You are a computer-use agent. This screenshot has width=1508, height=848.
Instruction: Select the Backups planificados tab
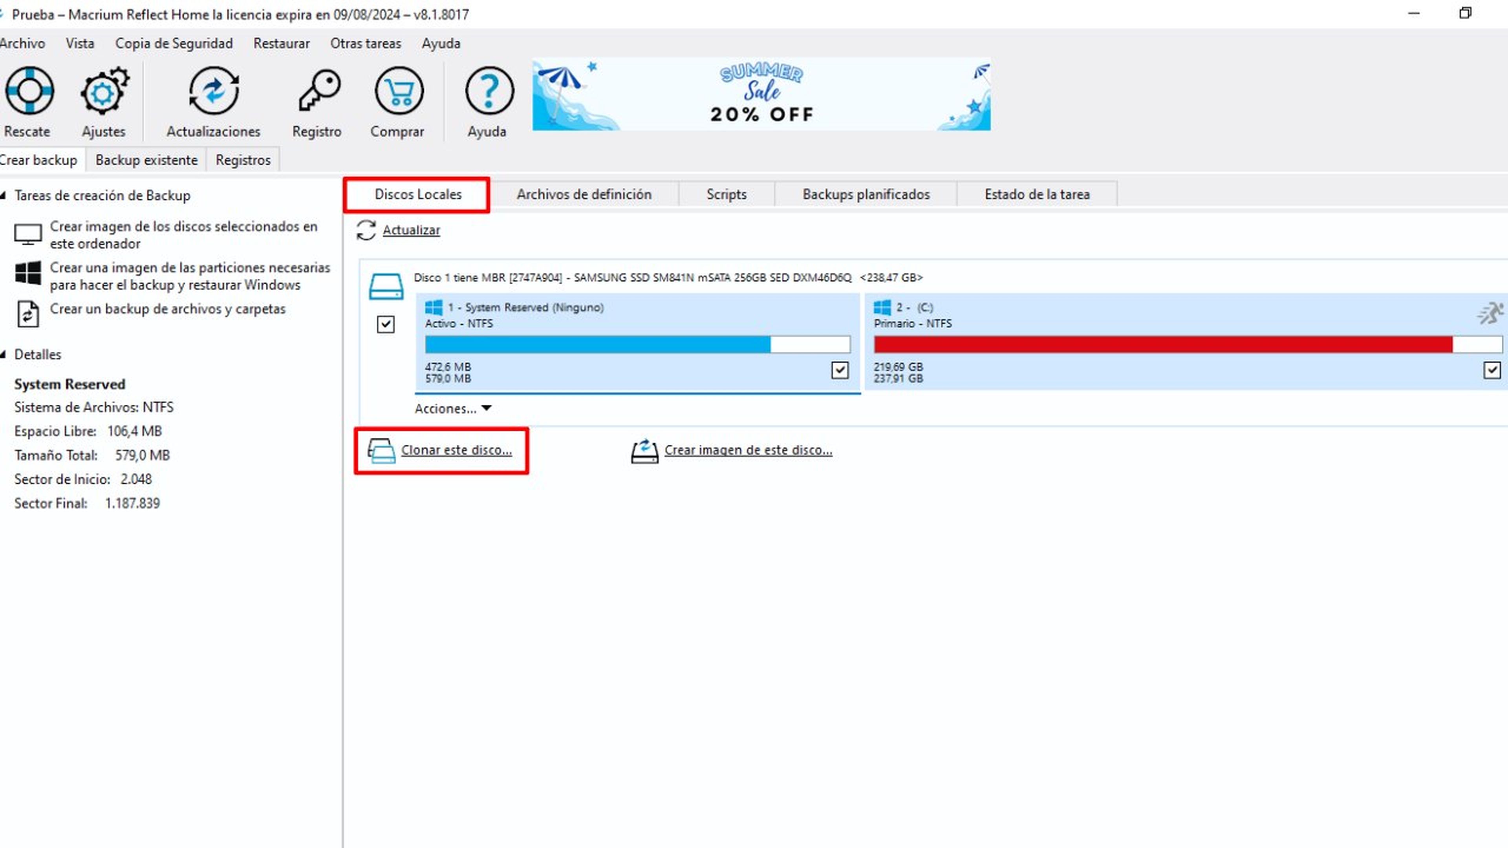coord(866,194)
